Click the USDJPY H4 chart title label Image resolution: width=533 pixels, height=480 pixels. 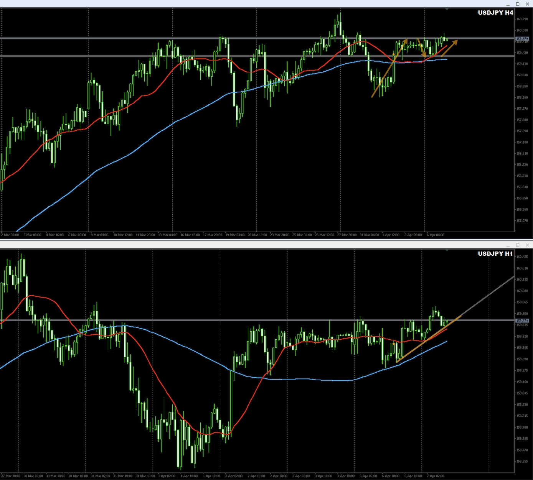[495, 13]
